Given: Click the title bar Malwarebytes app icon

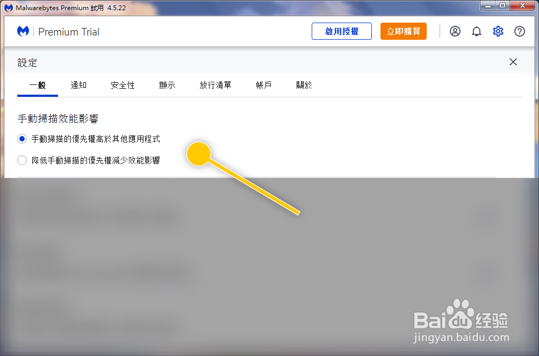Looking at the screenshot, I should click(x=9, y=8).
